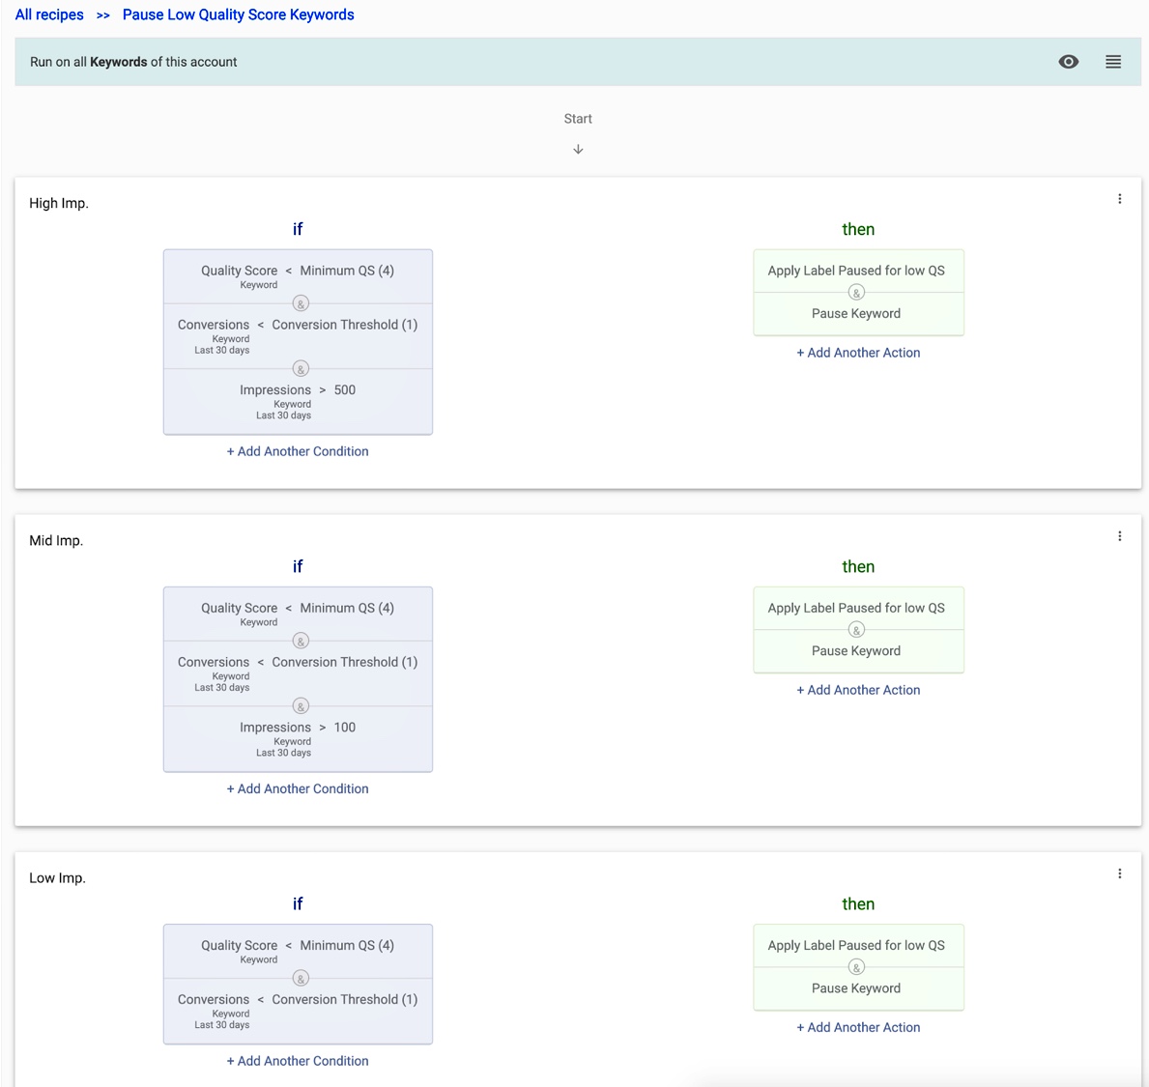
Task: Edit Quality Score condition in Mid Imp.
Action: tap(298, 613)
